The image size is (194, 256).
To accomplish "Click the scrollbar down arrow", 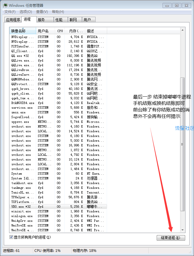I will [183, 230].
